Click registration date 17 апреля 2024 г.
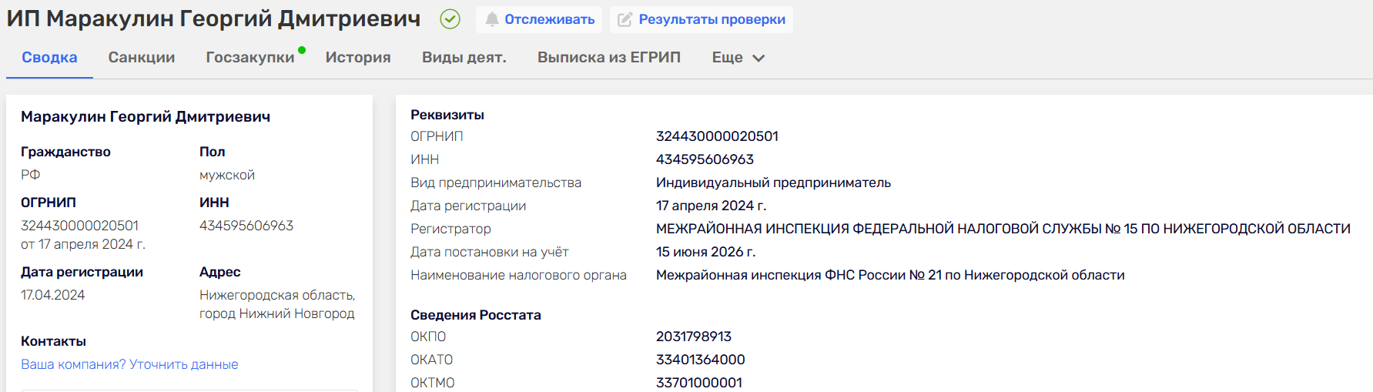This screenshot has height=392, width=1373. coord(711,206)
